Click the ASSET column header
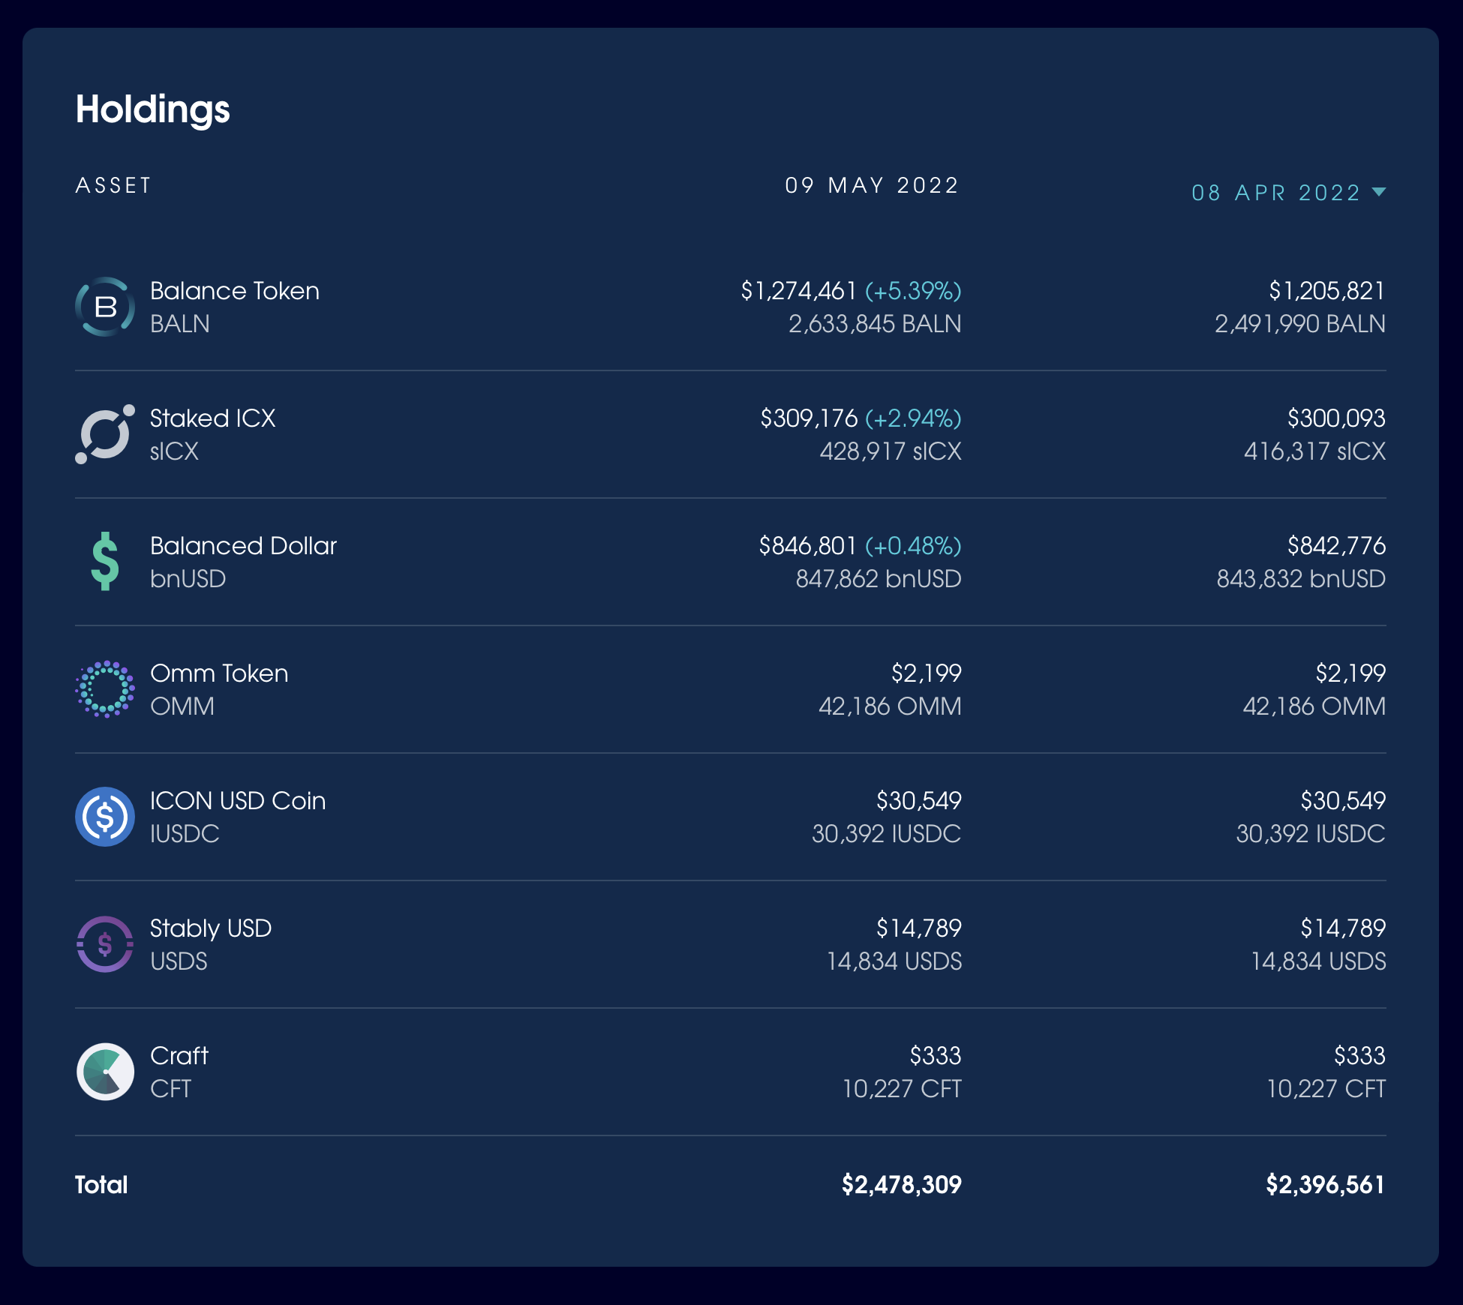This screenshot has width=1463, height=1305. 113,185
